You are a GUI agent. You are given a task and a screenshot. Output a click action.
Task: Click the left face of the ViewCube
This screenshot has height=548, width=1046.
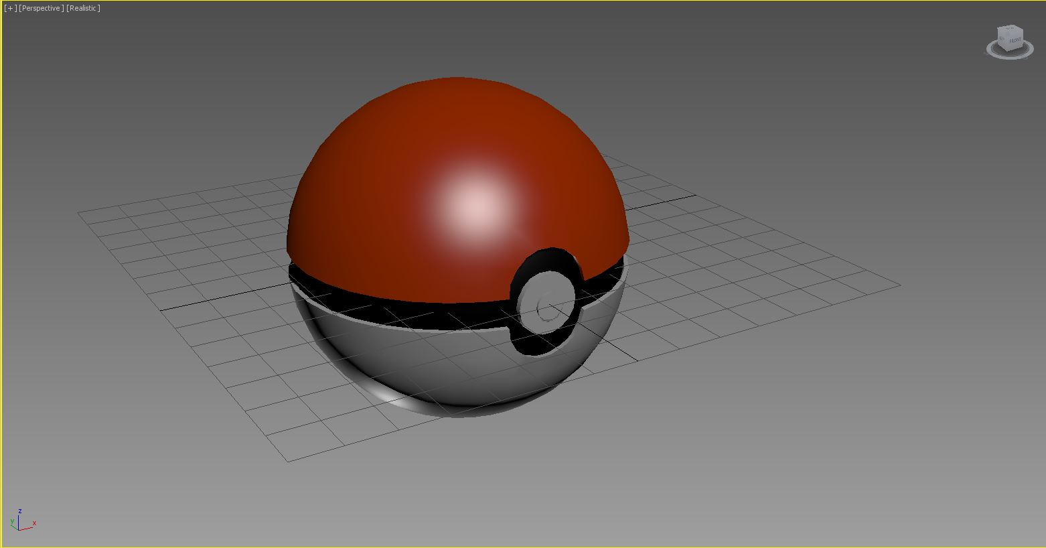click(x=1002, y=38)
